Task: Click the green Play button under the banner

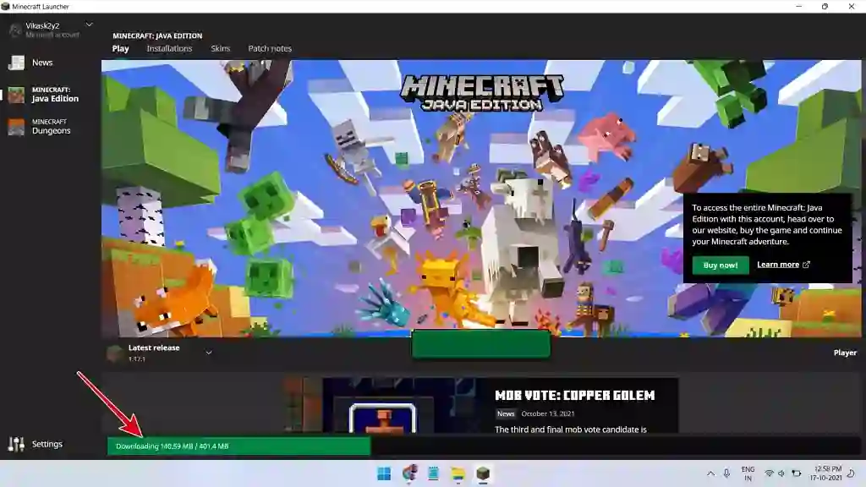Action: coord(480,344)
